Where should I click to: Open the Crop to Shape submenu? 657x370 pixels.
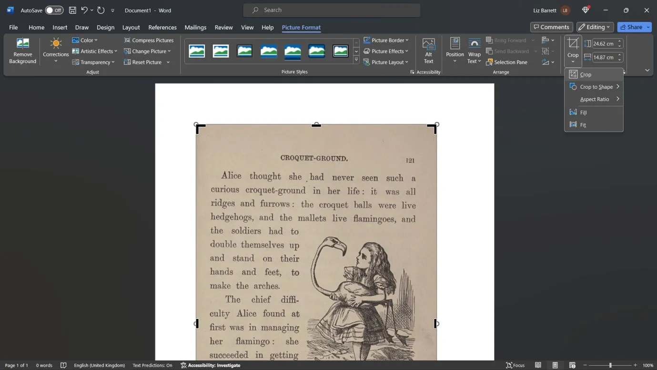coord(596,86)
